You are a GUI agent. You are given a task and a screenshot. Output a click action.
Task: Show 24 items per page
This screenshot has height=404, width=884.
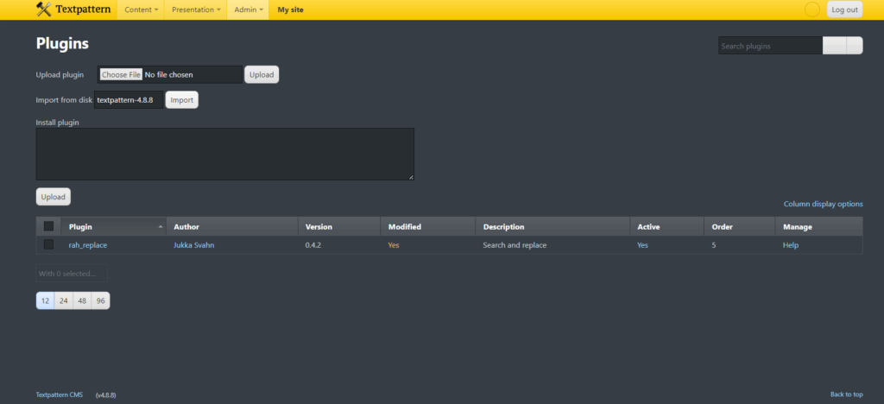click(x=64, y=301)
